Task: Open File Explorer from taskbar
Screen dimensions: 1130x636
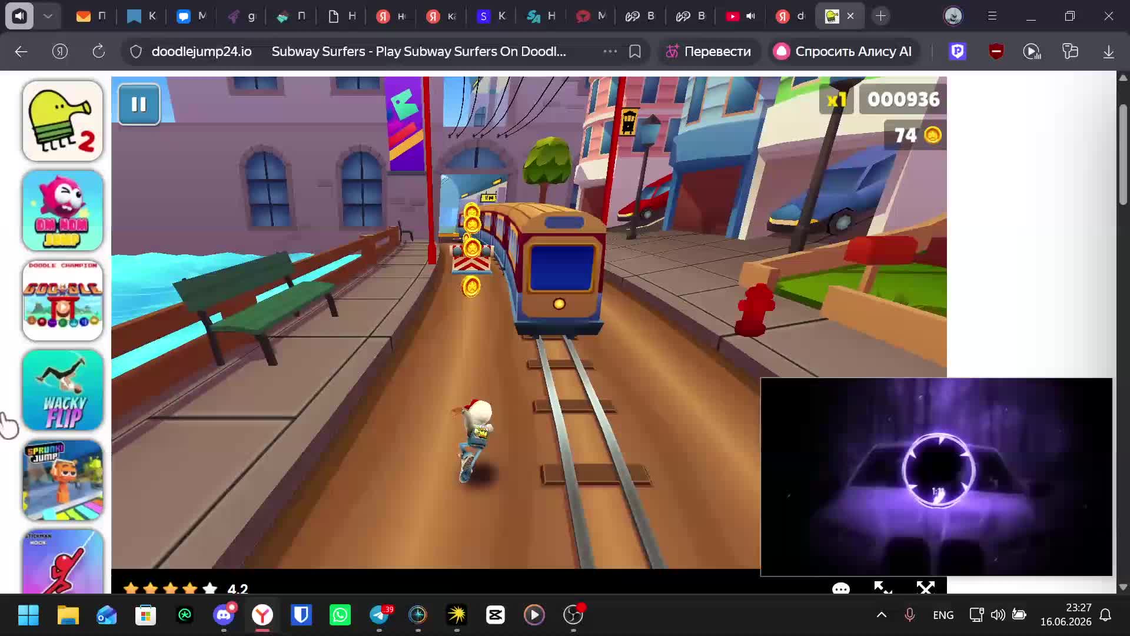Action: click(68, 615)
